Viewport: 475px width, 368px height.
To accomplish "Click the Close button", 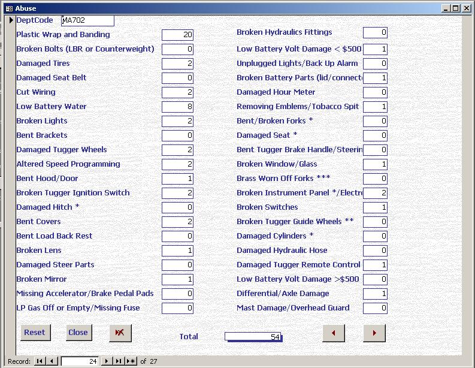I will [78, 333].
